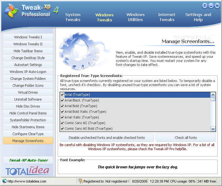Switch to Internet Tweaks tab

click(167, 17)
